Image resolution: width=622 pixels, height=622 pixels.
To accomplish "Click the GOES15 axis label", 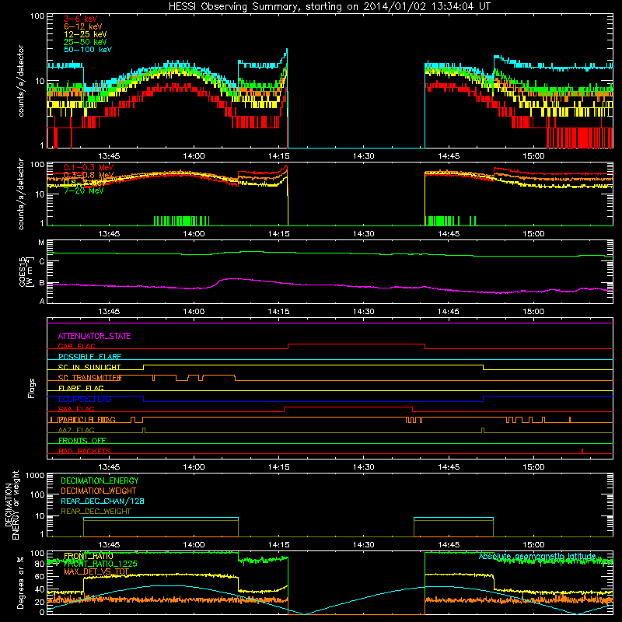I will point(25,271).
